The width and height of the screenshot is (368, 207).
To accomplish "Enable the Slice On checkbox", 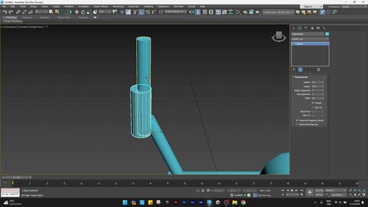I will tap(313, 108).
